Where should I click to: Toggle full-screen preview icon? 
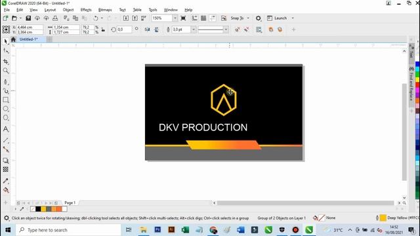pyautogui.click(x=183, y=18)
